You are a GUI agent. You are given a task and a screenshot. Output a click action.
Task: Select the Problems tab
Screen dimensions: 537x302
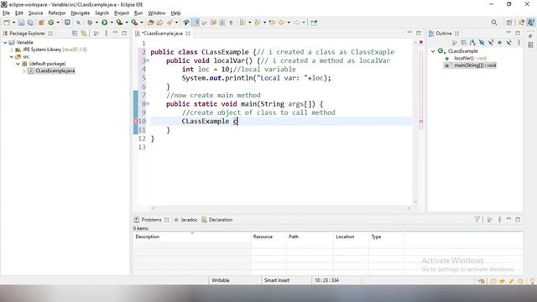point(148,220)
